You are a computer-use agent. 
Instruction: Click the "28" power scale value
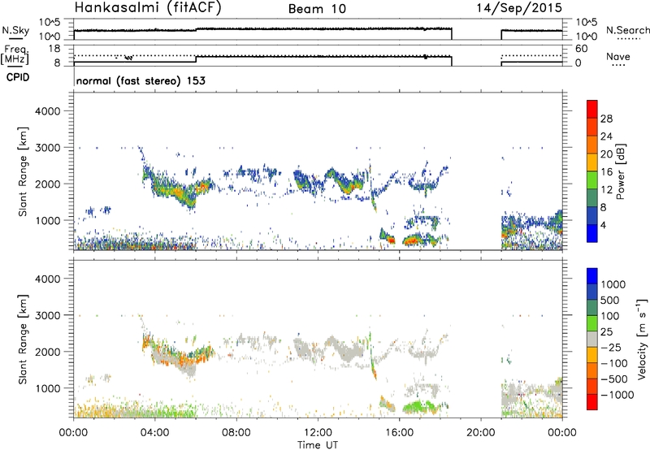coord(606,119)
